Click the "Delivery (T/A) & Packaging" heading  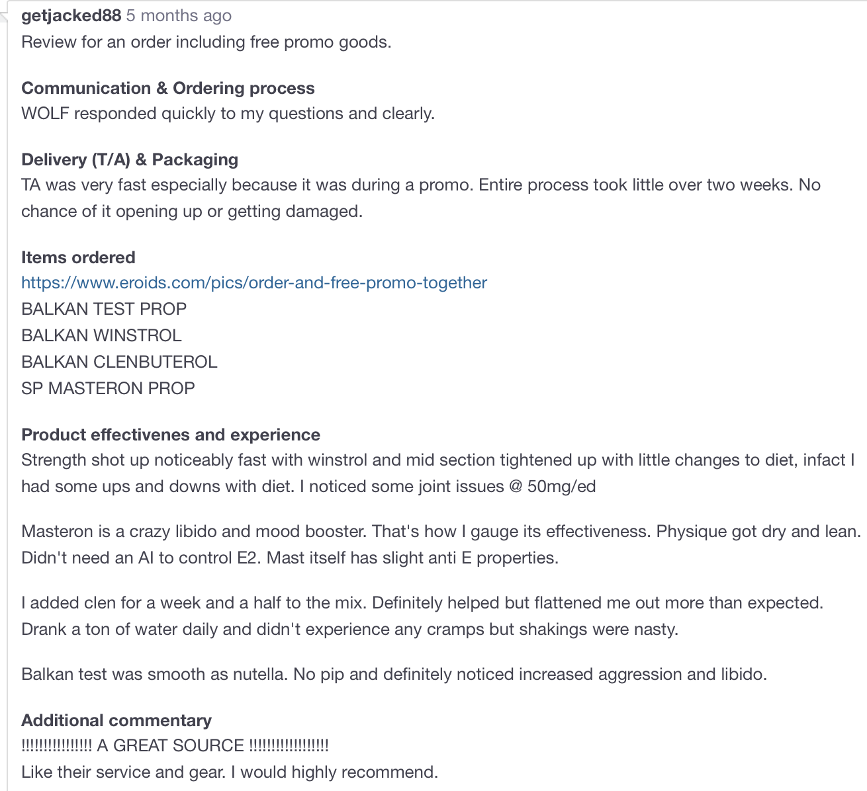click(130, 160)
